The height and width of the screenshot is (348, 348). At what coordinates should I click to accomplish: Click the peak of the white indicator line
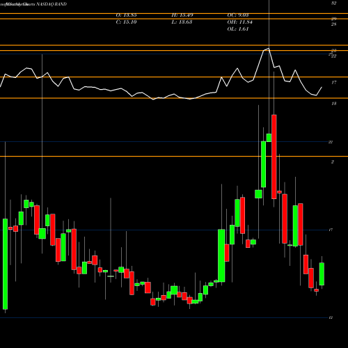[269, 48]
